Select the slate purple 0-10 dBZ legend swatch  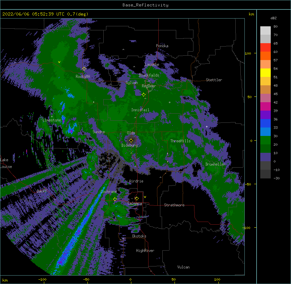(x=265, y=157)
